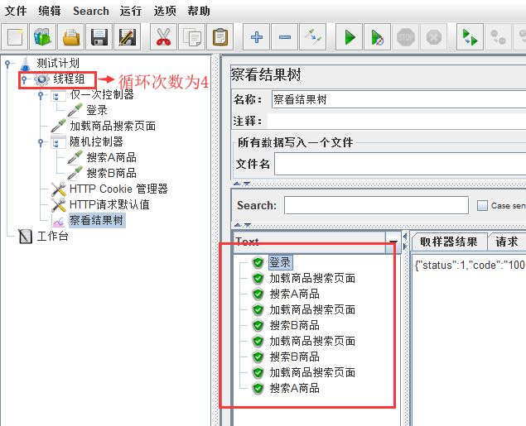Start the test with the green play icon
The width and height of the screenshot is (526, 426).
350,37
